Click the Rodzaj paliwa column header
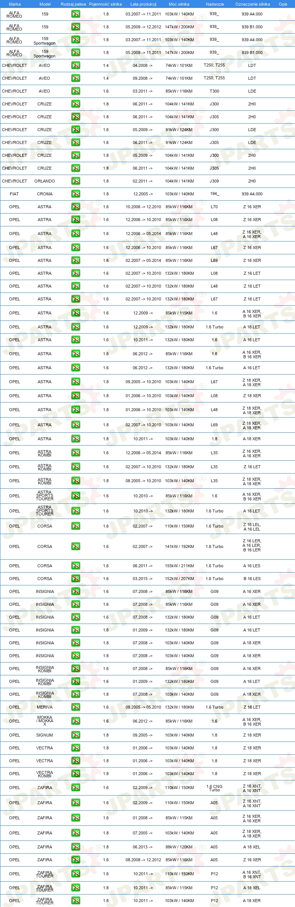Screen dimensions: 295x907 73,4
